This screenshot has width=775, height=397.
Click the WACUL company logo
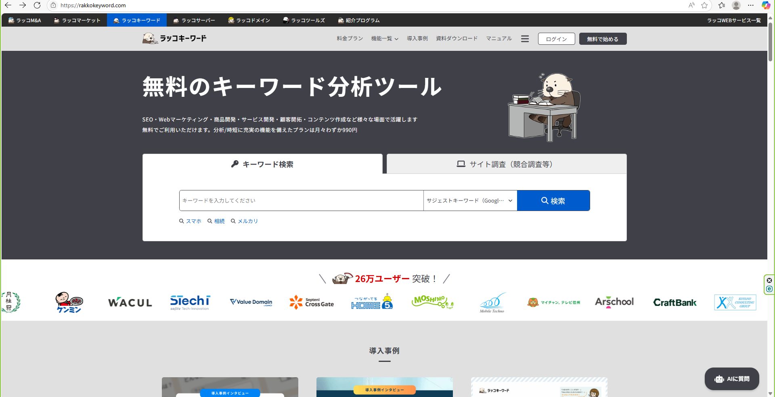130,303
